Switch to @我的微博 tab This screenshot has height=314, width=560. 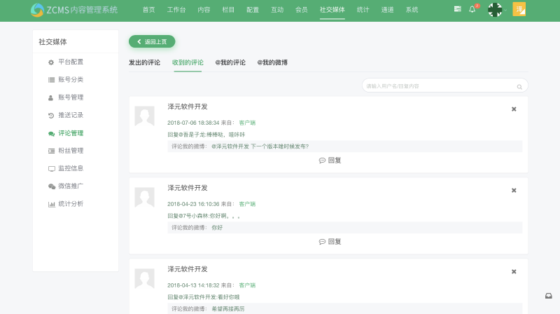pos(272,62)
